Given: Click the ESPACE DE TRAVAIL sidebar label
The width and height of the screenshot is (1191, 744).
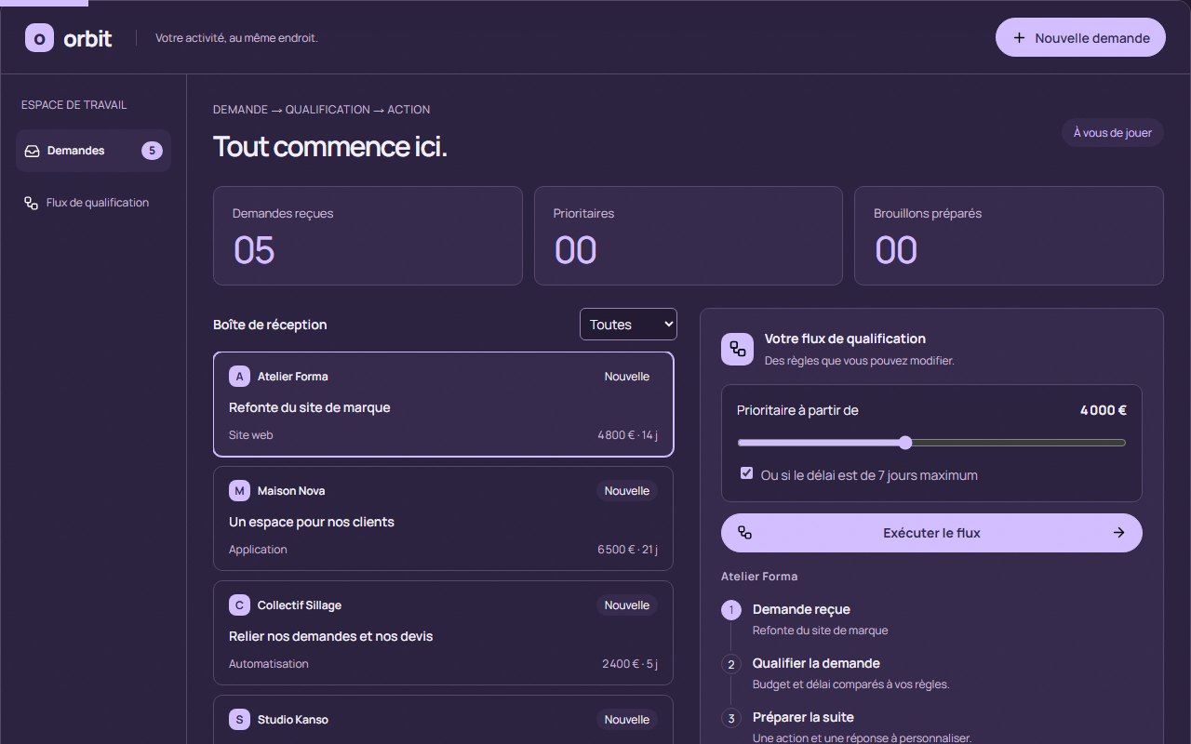Looking at the screenshot, I should (74, 105).
